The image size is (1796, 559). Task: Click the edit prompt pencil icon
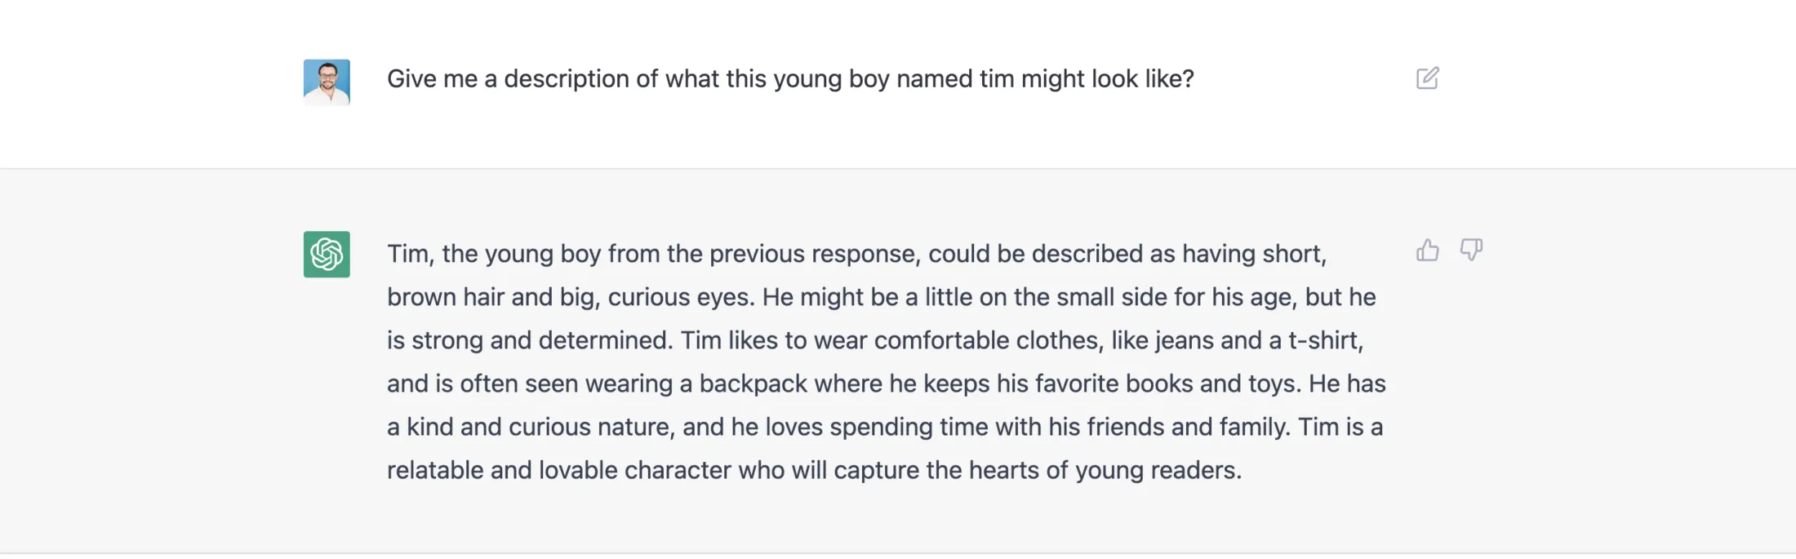coord(1429,78)
